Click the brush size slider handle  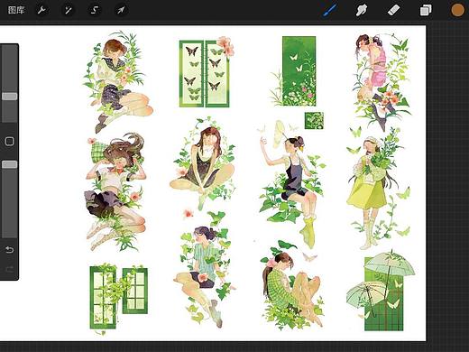coord(10,97)
